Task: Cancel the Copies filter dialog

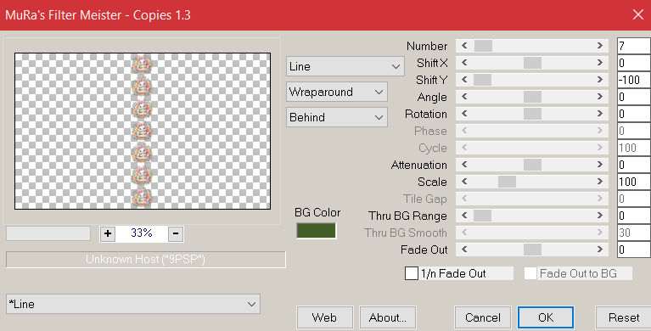Action: tap(482, 317)
